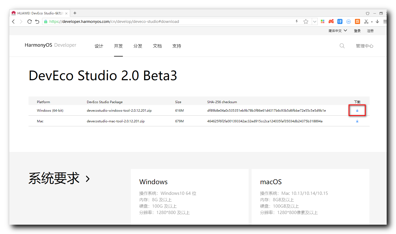Click the DevEco Studio 2.0 Beta3 heading
Viewport: 396px width, 234px height.
103,75
